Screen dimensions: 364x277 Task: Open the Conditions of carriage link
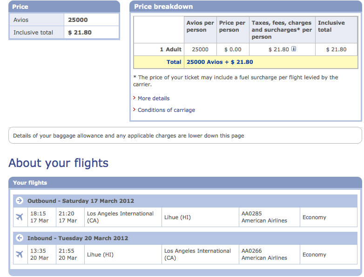tap(167, 110)
